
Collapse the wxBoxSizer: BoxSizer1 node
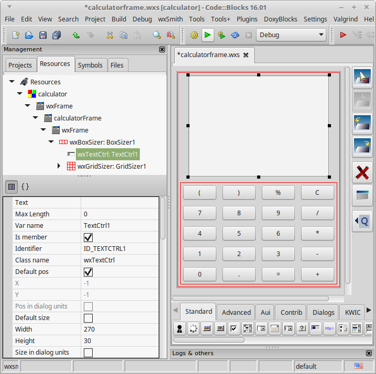[51, 142]
